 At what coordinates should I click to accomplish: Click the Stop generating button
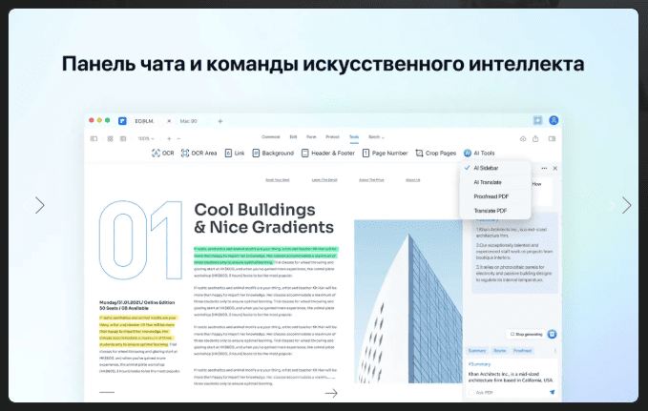(x=525, y=334)
